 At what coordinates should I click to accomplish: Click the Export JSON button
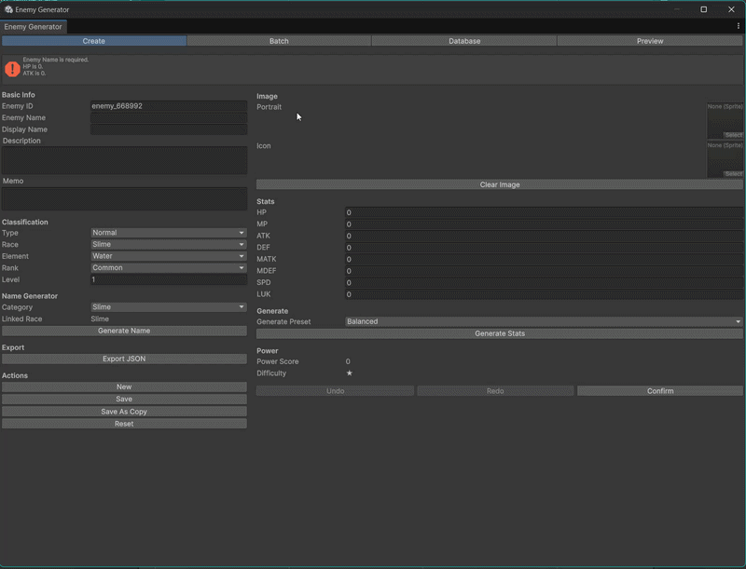(124, 359)
